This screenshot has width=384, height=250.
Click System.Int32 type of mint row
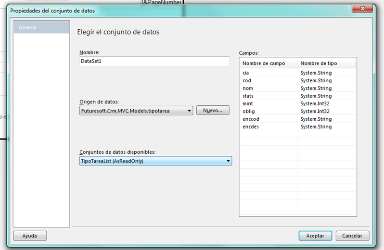click(x=316, y=104)
